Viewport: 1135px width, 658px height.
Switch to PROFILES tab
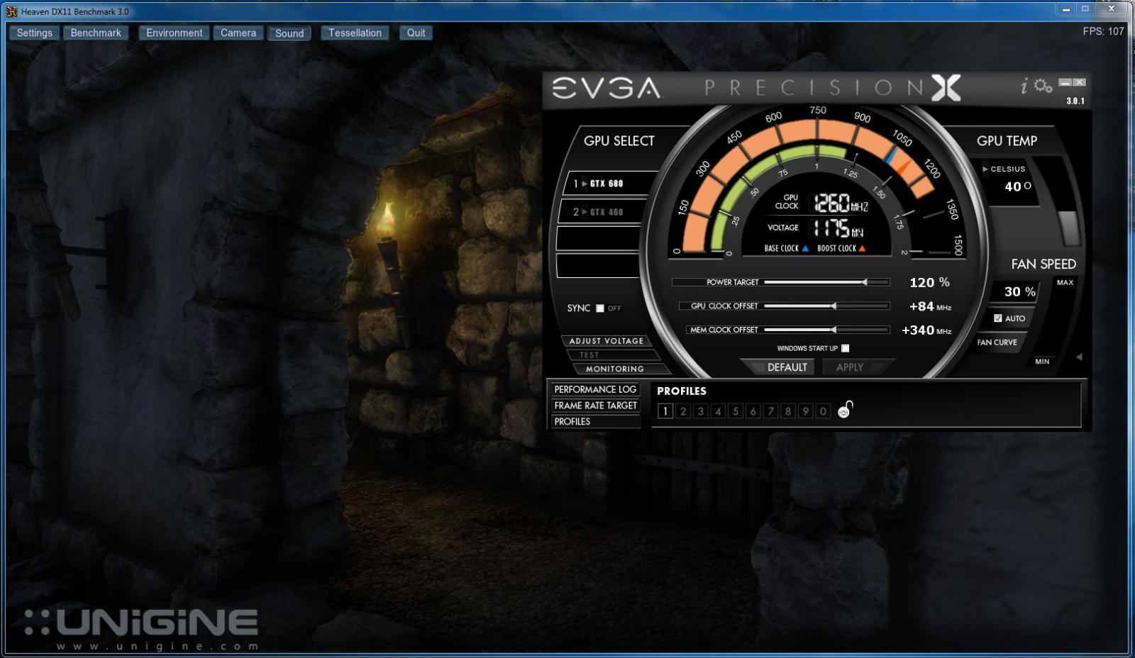[x=595, y=421]
